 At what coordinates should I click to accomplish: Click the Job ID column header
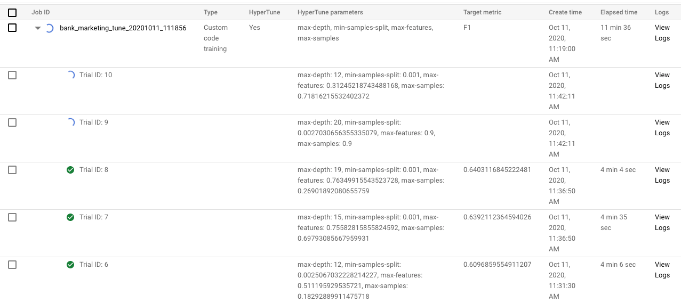click(x=41, y=12)
